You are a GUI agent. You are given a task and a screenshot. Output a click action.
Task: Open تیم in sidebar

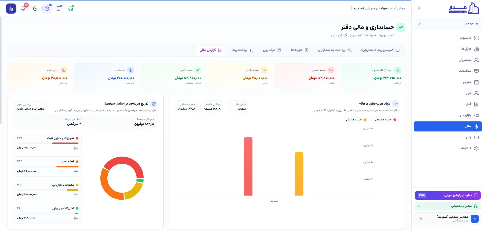[x=448, y=93]
